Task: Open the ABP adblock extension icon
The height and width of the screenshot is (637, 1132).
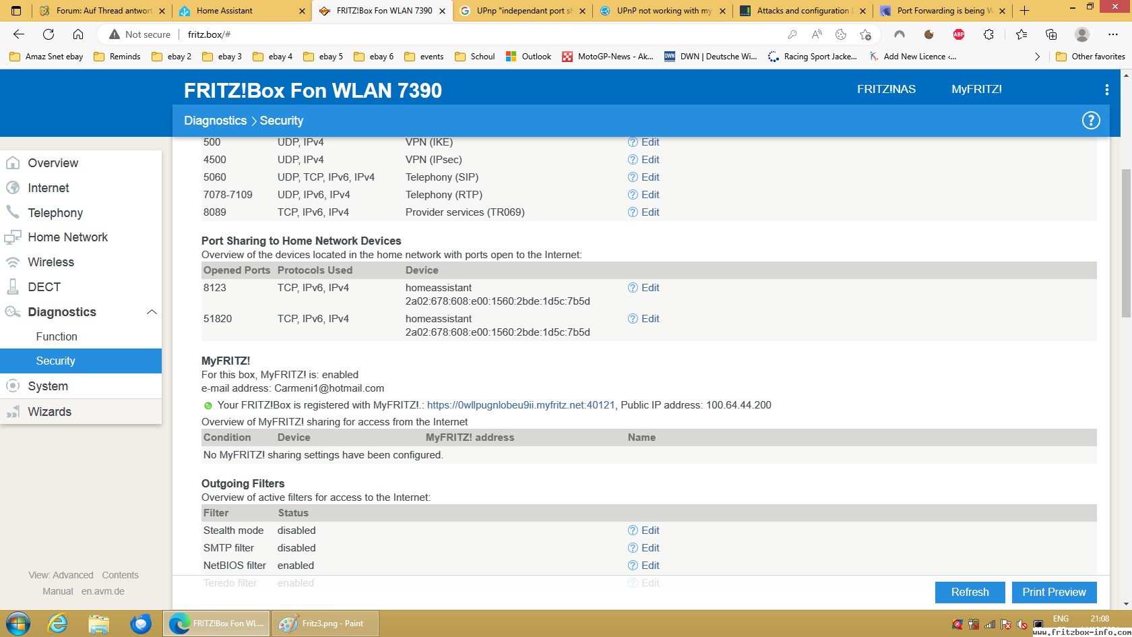Action: point(959,34)
